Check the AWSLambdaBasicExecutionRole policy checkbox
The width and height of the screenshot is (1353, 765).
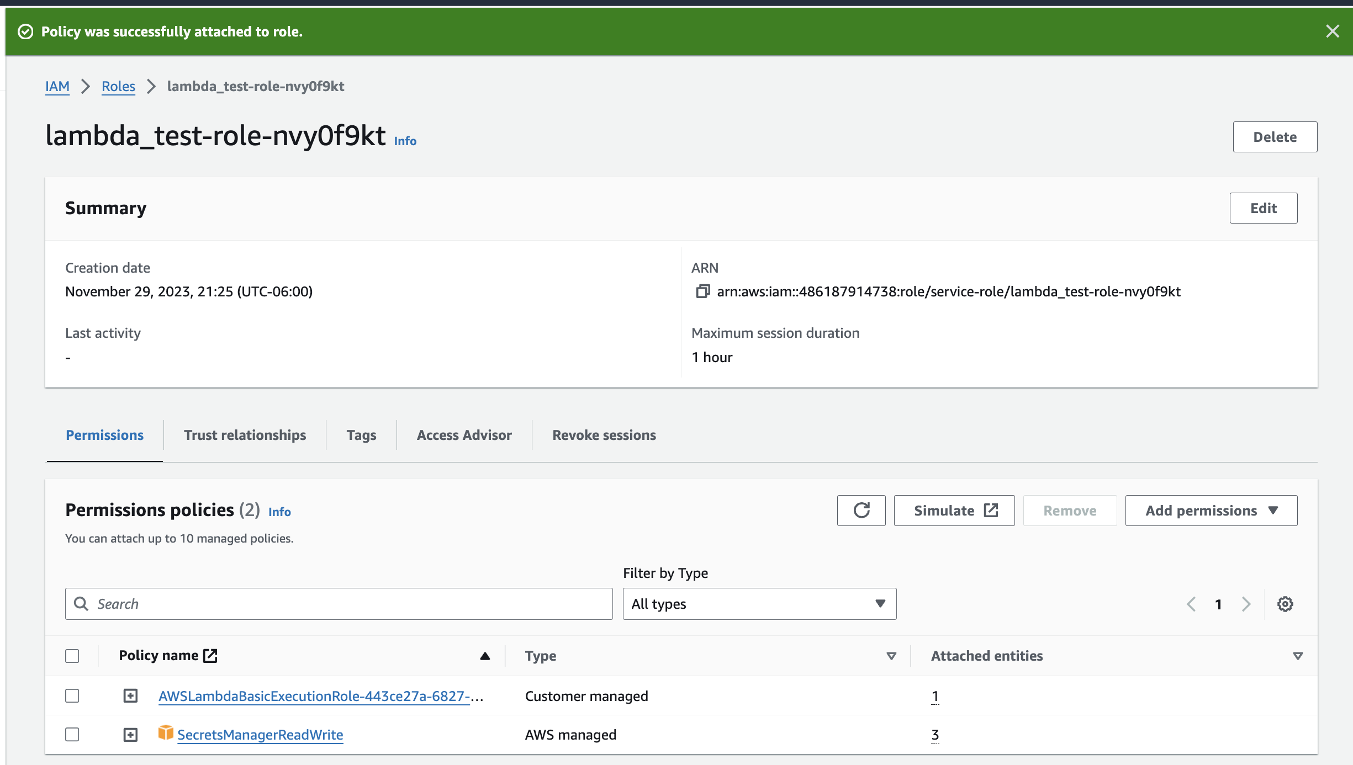tap(72, 695)
